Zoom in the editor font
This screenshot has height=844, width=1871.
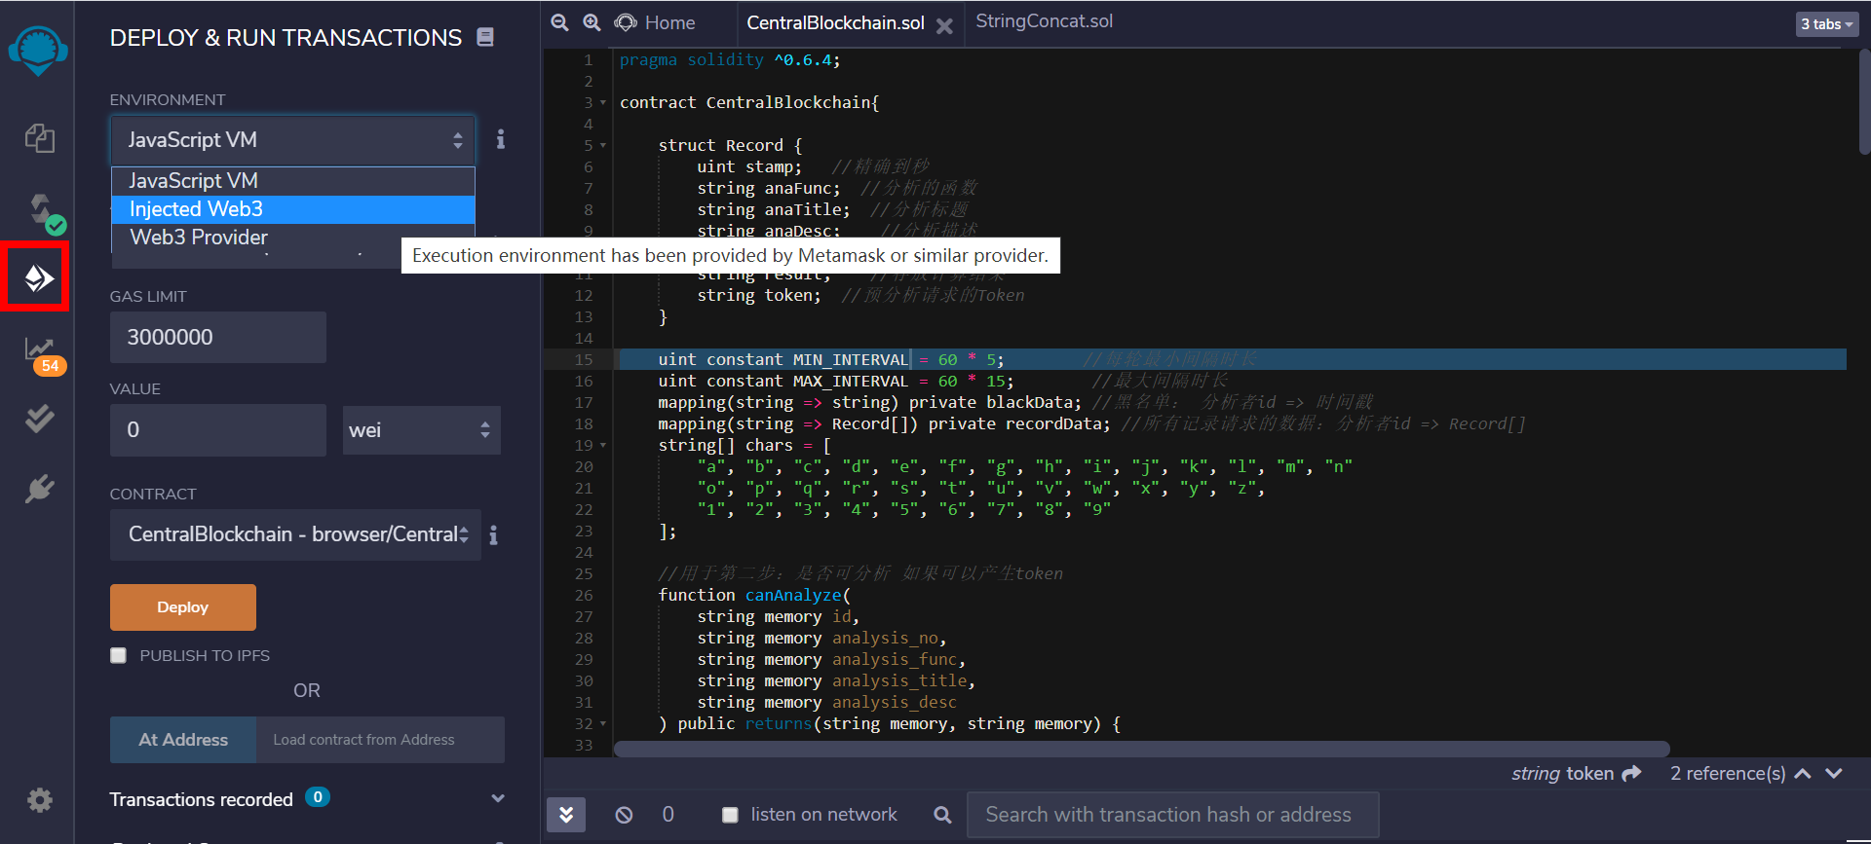592,22
